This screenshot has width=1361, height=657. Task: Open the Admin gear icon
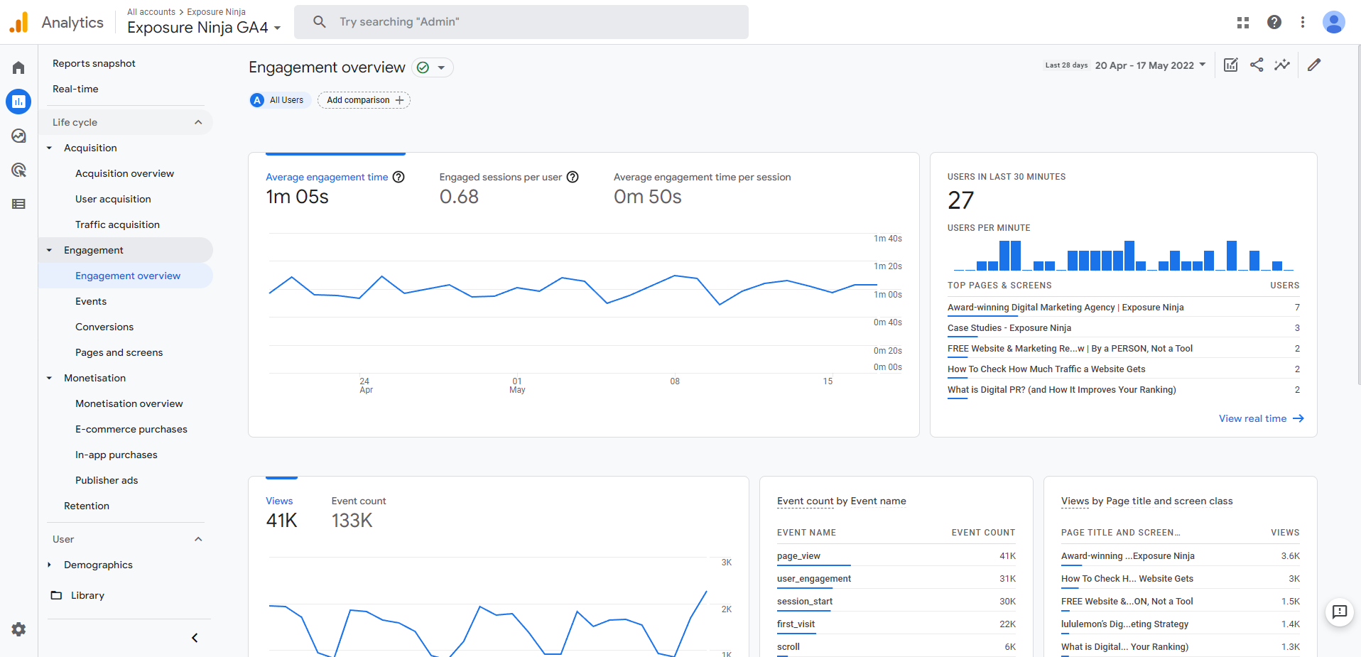[18, 629]
